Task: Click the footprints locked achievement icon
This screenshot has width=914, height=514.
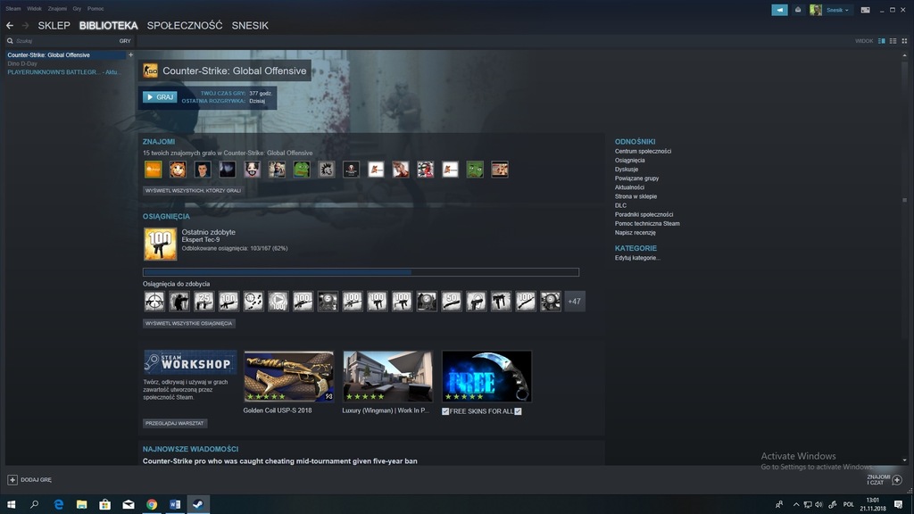Action: tap(253, 302)
